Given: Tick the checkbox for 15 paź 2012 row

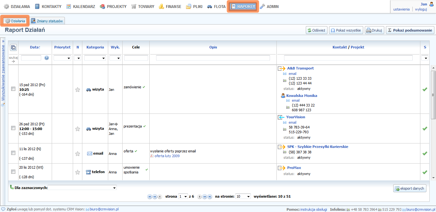Looking at the screenshot, I should click(13, 89).
